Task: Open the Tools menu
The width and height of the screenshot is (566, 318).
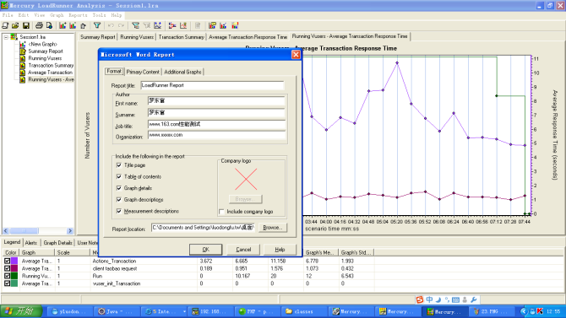Action: pos(100,15)
